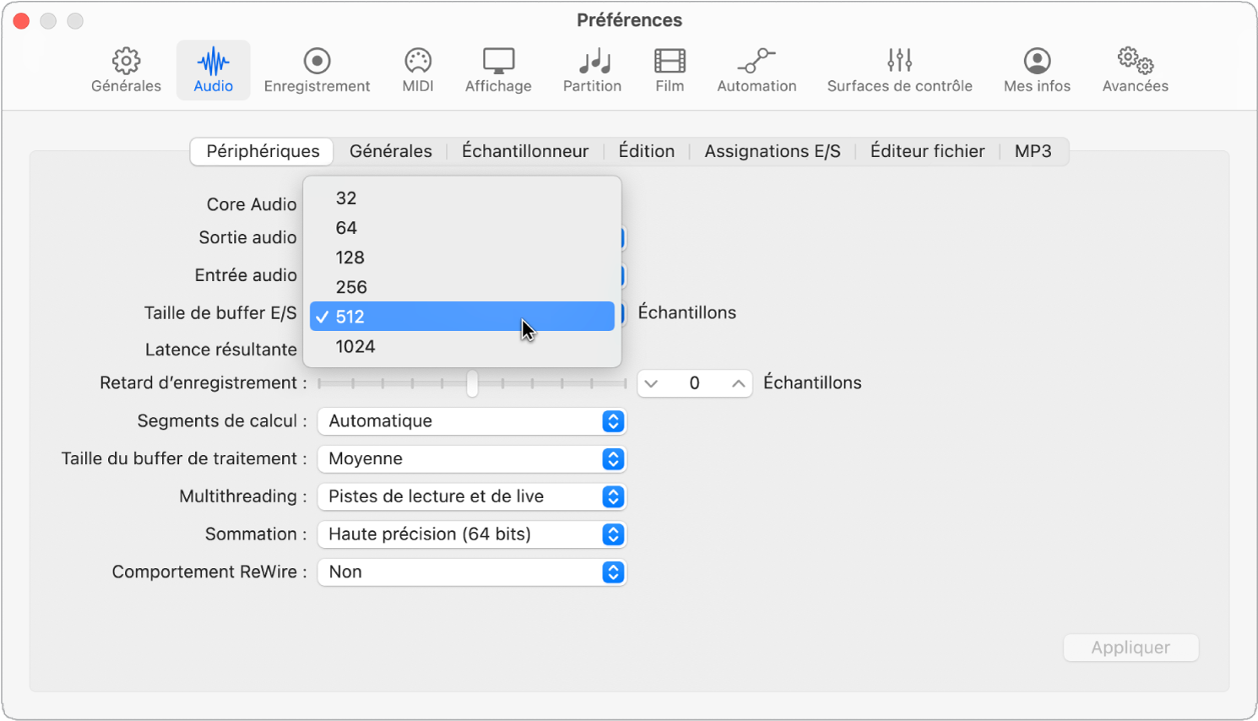The height and width of the screenshot is (721, 1258).
Task: Switch to the Générales sub-tab
Action: click(391, 151)
